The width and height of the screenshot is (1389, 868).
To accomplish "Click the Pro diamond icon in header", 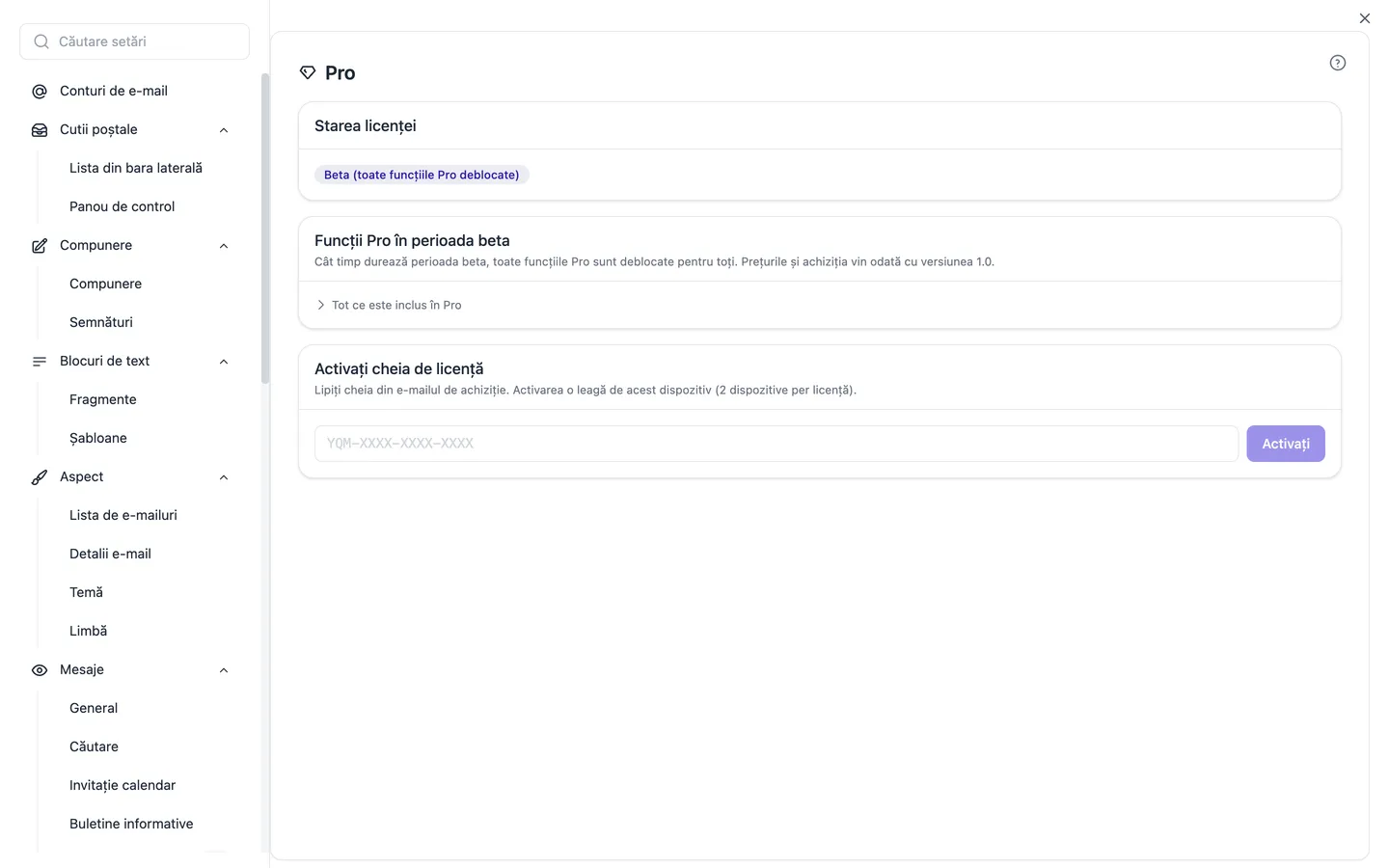I will [x=308, y=72].
